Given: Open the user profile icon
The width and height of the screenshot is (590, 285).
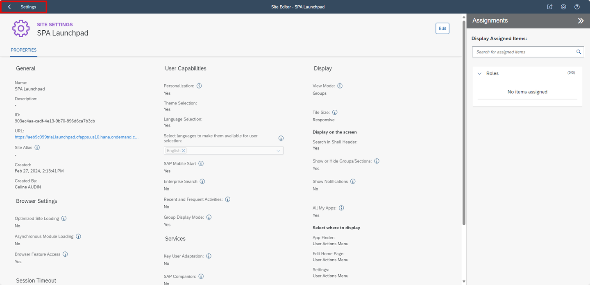Looking at the screenshot, I should click(x=563, y=7).
